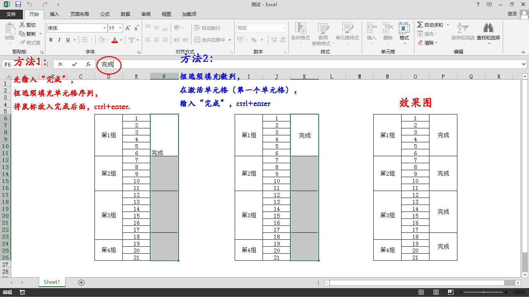The height and width of the screenshot is (297, 529).
Task: Click Clear (清除) button
Action: [x=428, y=43]
